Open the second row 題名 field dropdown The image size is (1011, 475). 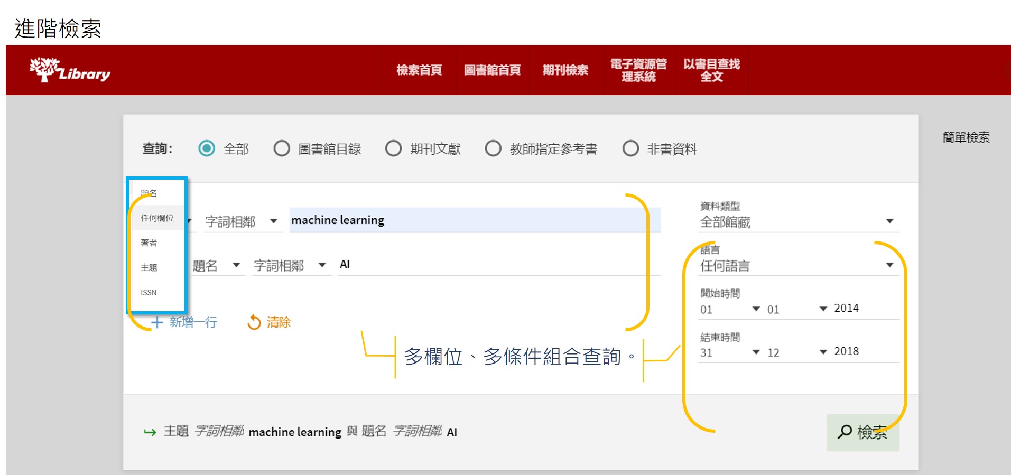tap(217, 265)
